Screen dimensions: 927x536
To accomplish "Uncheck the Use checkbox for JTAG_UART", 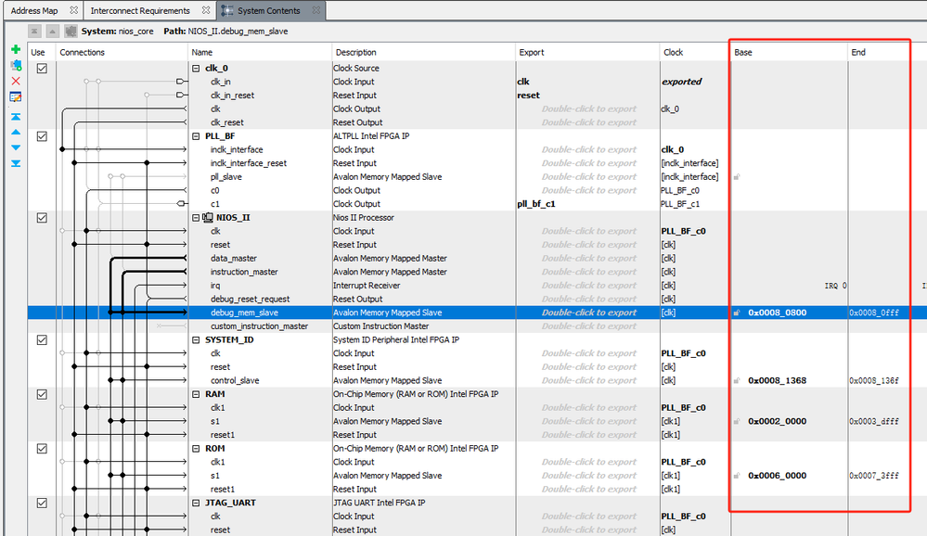I will click(x=42, y=503).
